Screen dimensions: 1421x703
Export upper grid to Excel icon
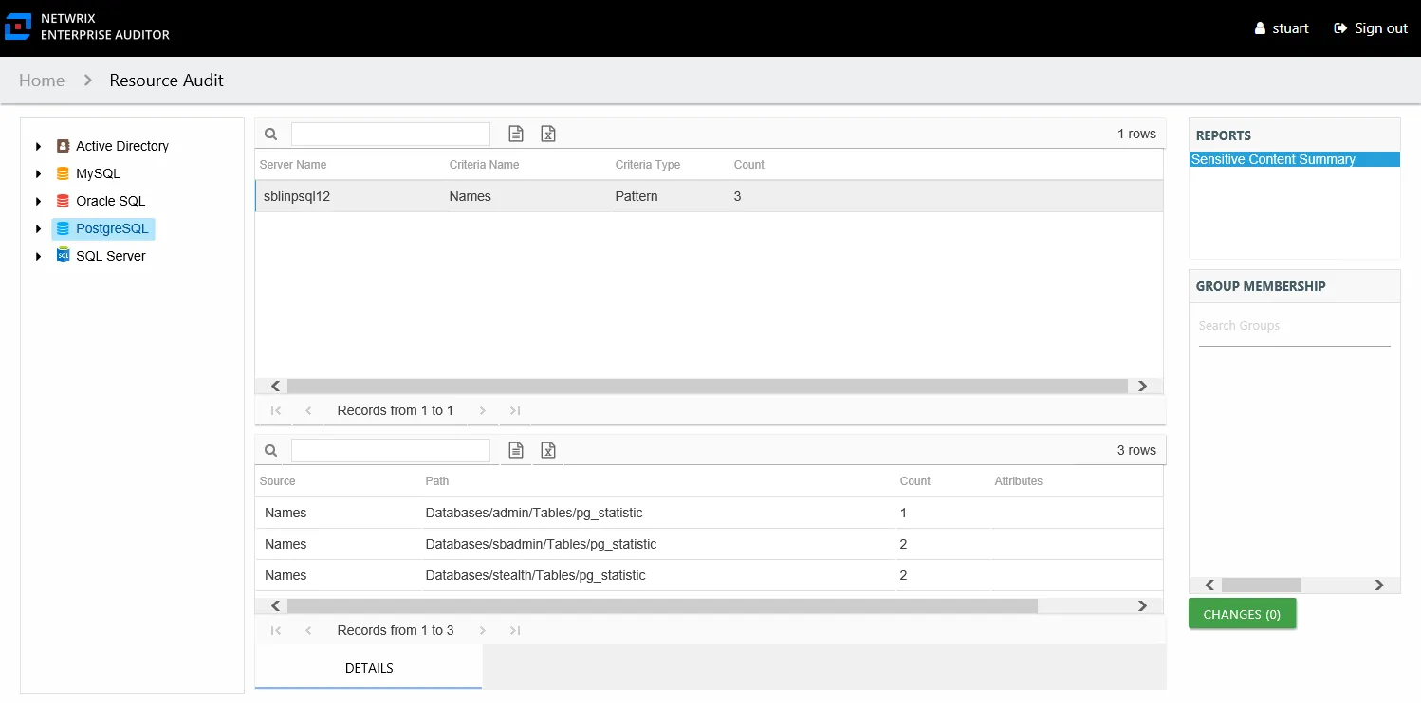point(548,134)
